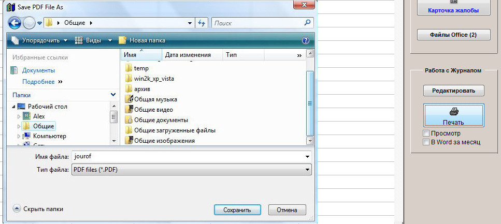Click the Forward navigation arrow
This screenshot has height=224, width=501.
29,23
